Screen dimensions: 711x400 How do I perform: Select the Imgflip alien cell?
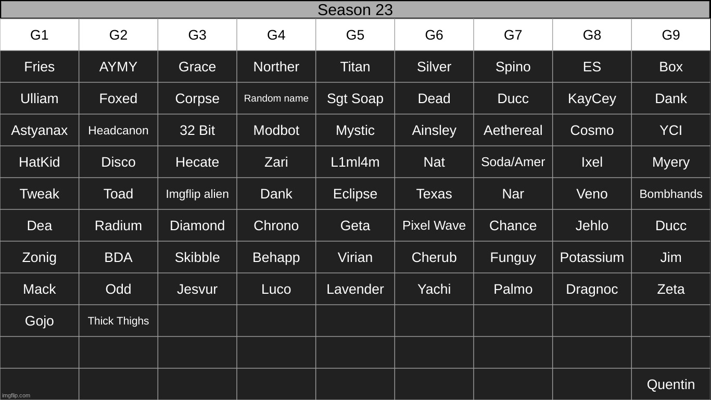[x=197, y=194]
